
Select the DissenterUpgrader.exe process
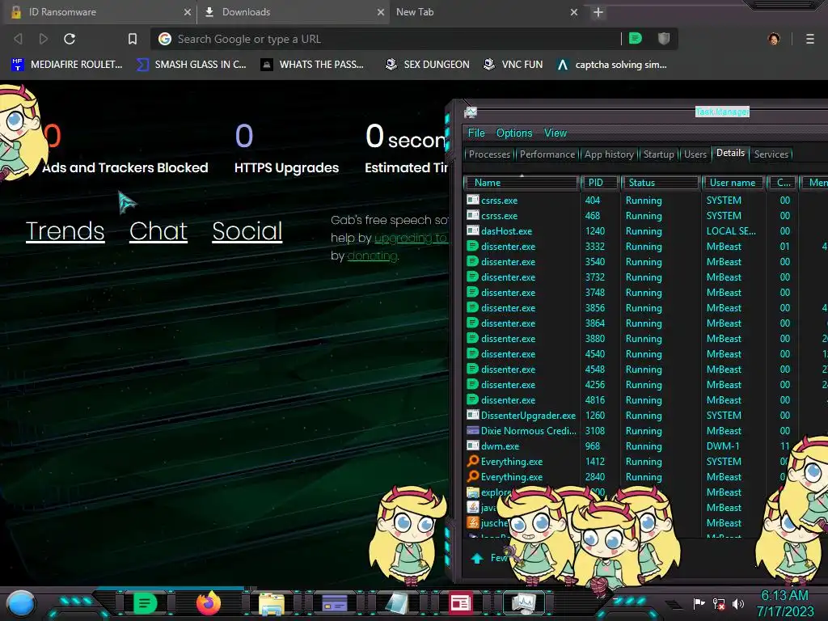[x=644, y=416]
